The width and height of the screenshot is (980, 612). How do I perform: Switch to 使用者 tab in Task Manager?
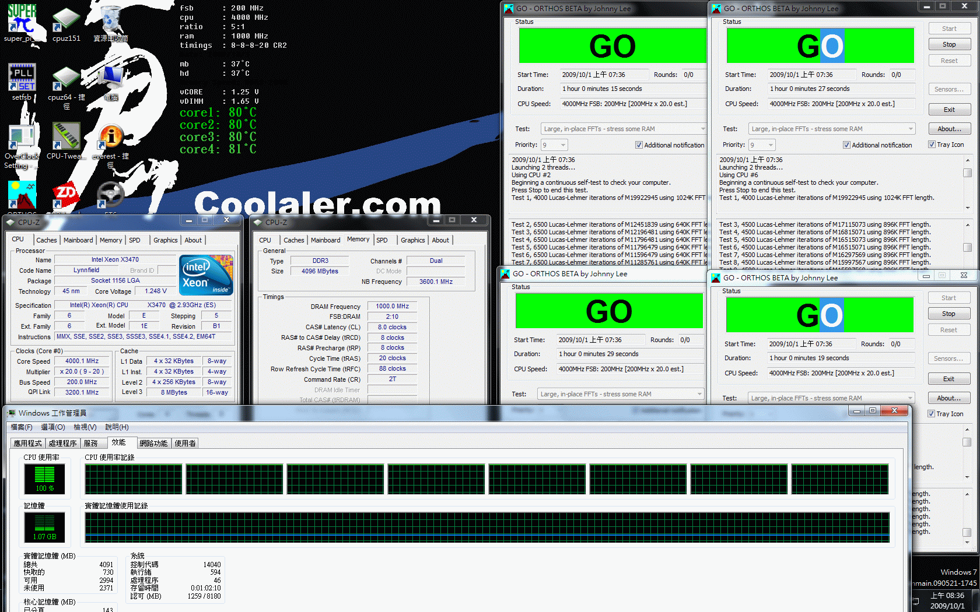[x=185, y=444]
